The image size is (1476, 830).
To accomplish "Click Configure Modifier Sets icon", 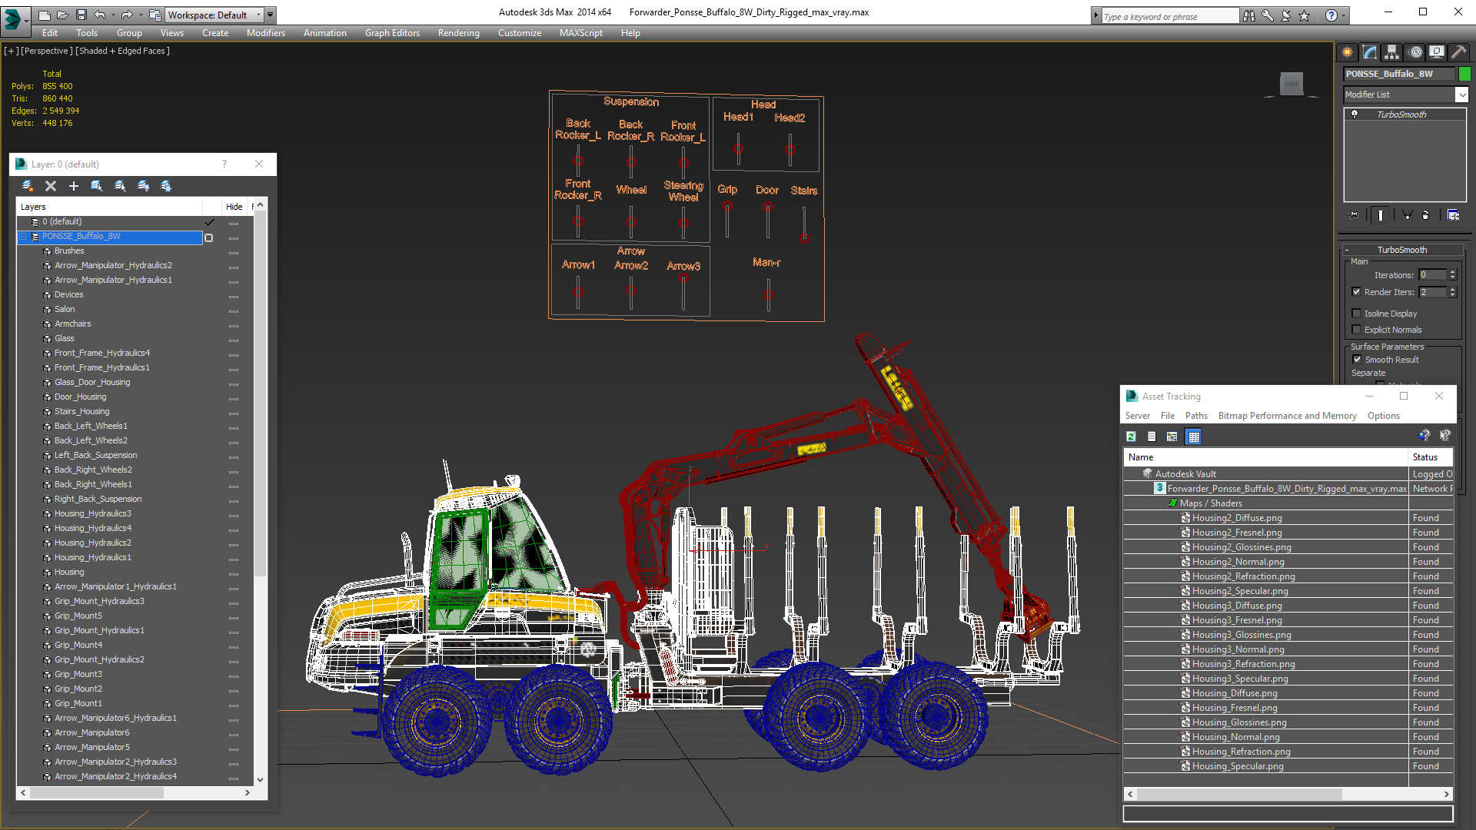I will coord(1453,215).
